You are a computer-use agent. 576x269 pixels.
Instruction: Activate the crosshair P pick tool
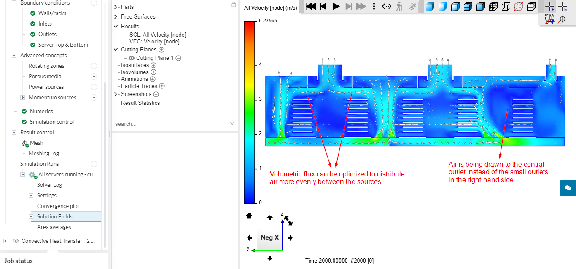tap(550, 6)
